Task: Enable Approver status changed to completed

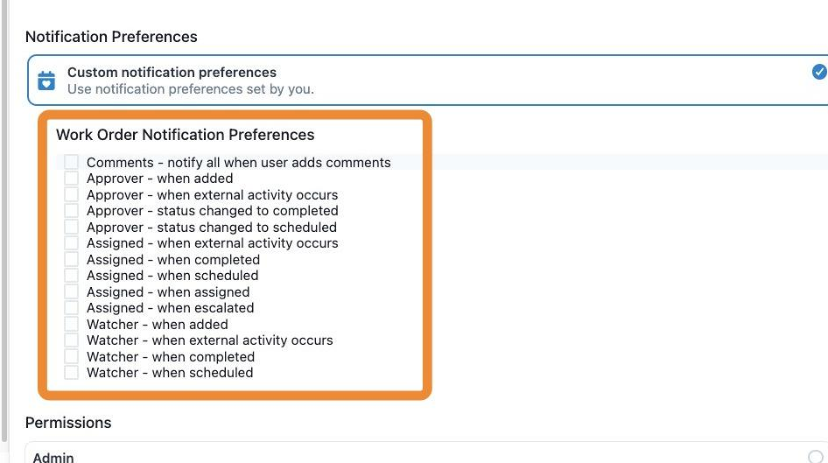Action: tap(71, 211)
